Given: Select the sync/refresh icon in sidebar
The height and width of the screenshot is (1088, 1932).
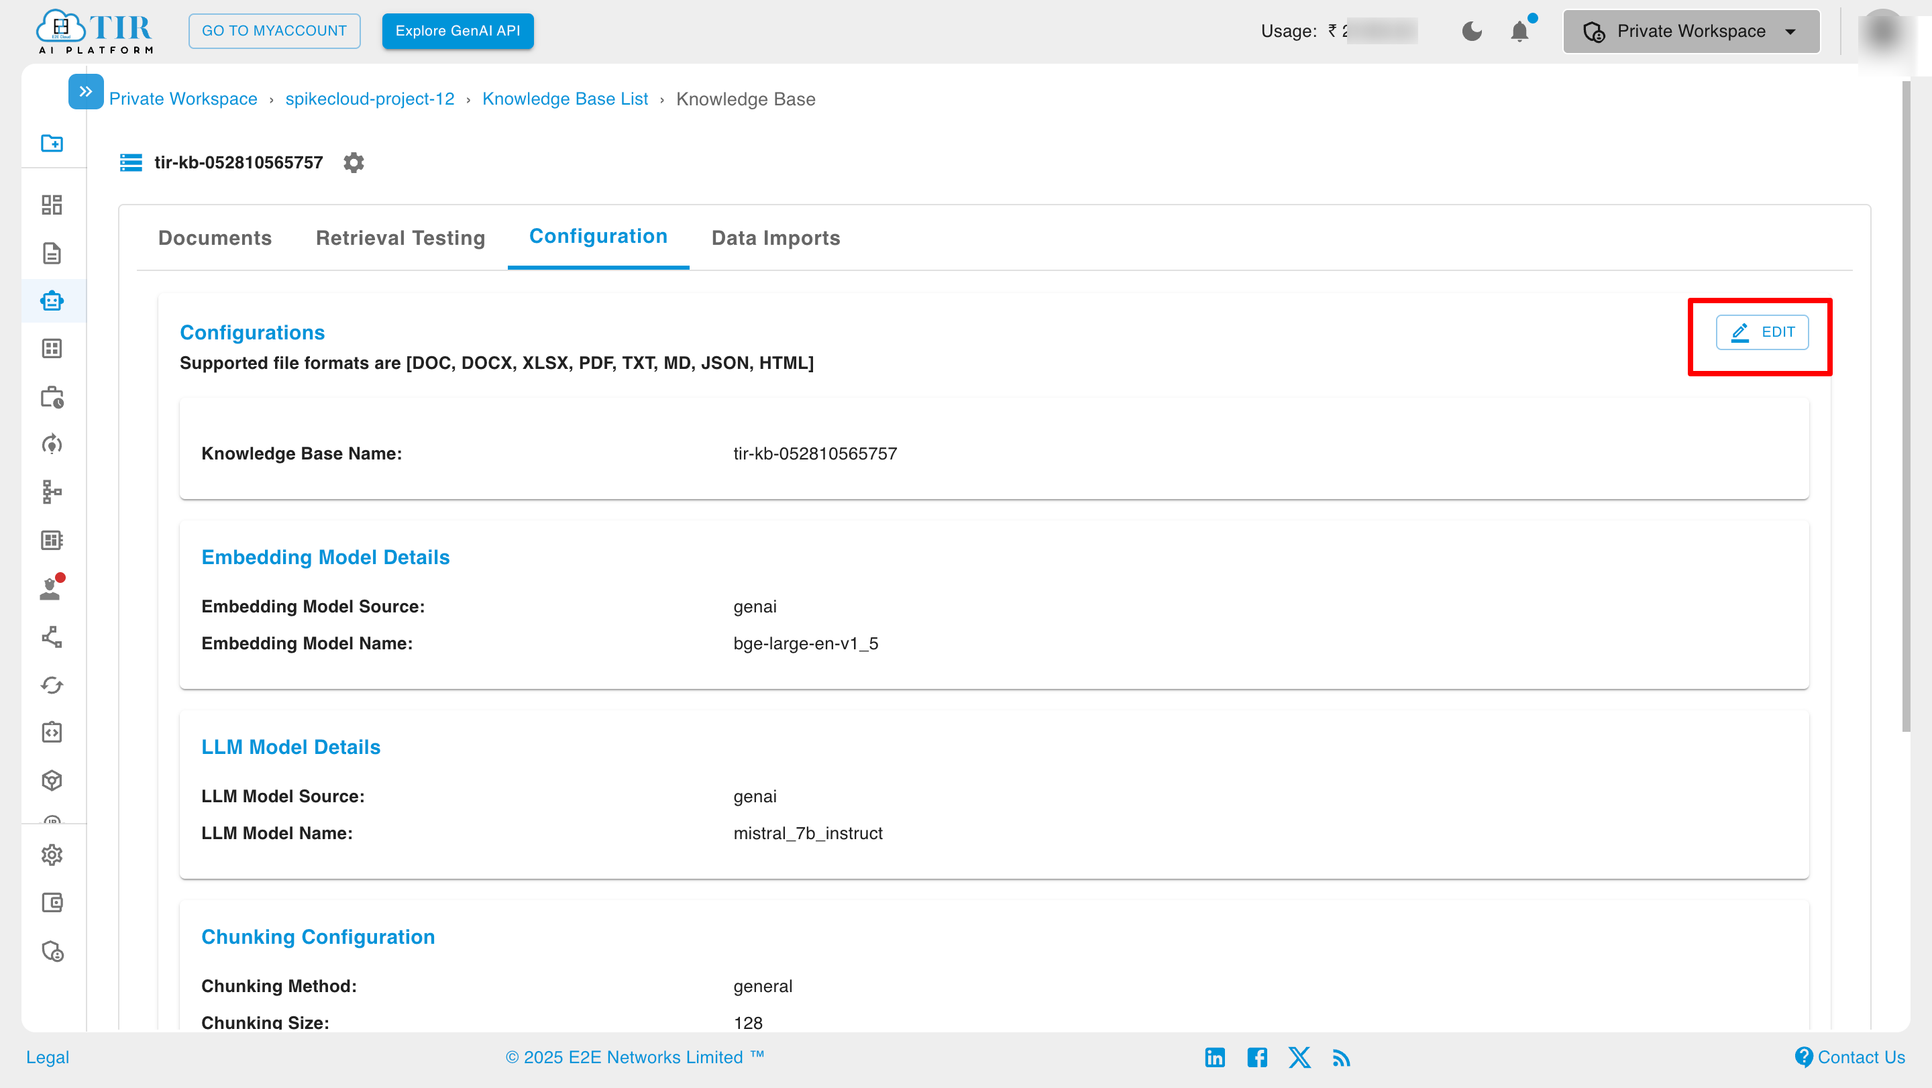Looking at the screenshot, I should click(52, 685).
